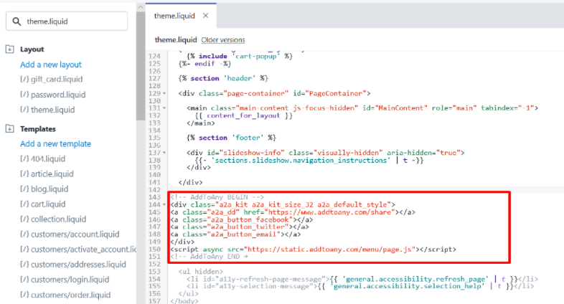The height and width of the screenshot is (304, 564).
Task: Close the theme.liquid tab
Action: 205,16
